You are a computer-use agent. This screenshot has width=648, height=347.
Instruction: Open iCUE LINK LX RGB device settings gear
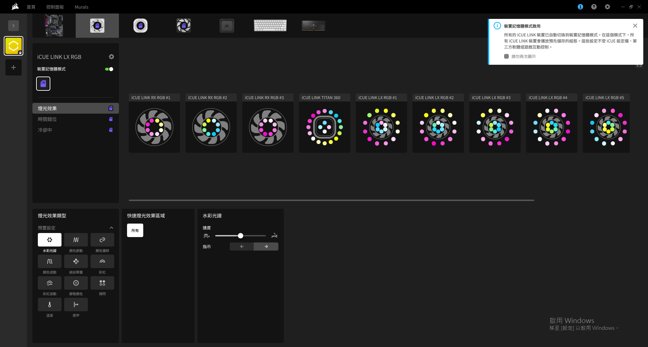click(x=111, y=57)
